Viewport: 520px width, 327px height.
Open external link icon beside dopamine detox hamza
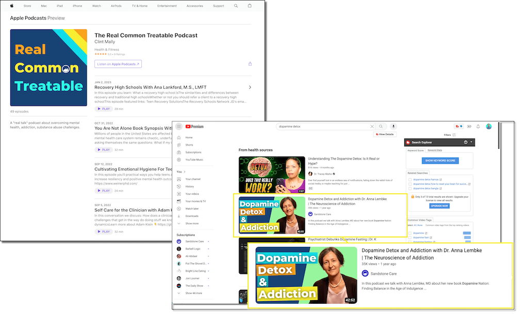pos(441,180)
